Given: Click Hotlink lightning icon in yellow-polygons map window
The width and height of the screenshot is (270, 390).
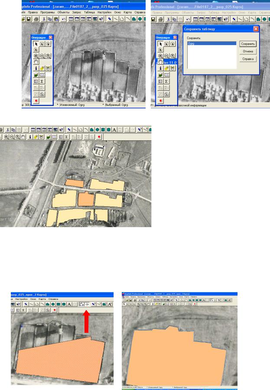Looking at the screenshot, I should (x=36, y=137).
